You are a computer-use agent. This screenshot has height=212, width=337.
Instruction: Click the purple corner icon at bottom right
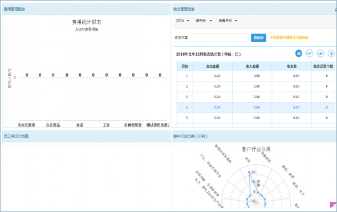coord(333,205)
